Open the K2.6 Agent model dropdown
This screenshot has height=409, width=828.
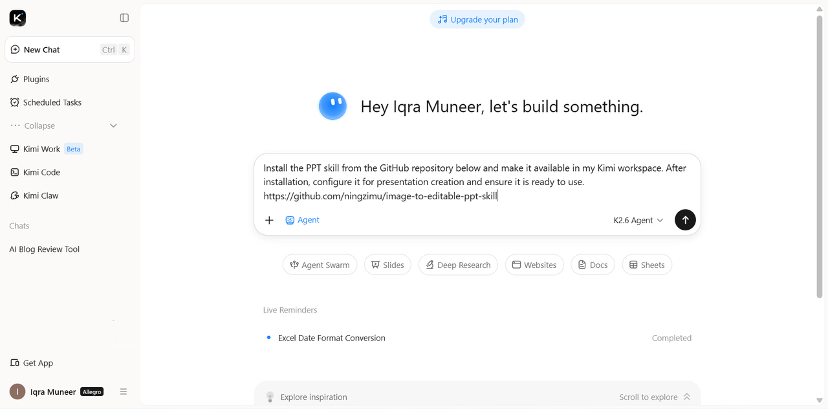(638, 220)
